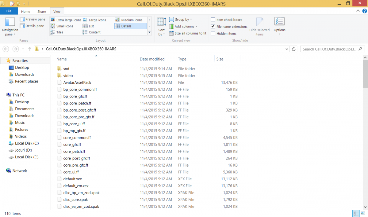
Task: Customize Quick Access Toolbar dropdown
Action: coord(24,4)
